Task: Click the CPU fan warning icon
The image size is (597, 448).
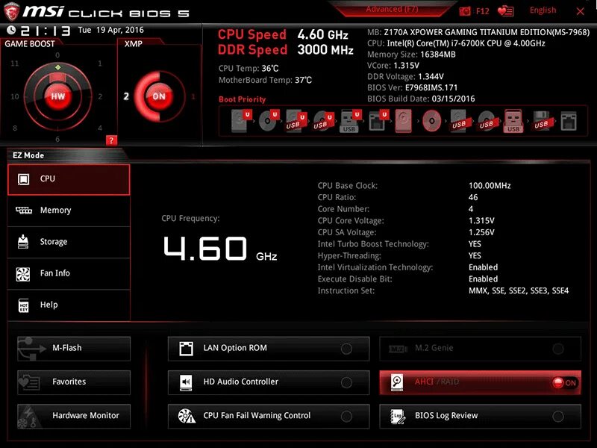Action: [x=187, y=416]
